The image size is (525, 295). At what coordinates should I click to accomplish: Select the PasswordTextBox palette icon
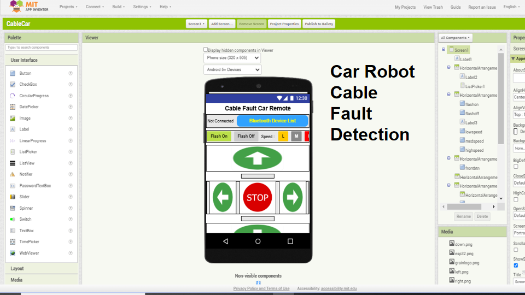pos(13,186)
